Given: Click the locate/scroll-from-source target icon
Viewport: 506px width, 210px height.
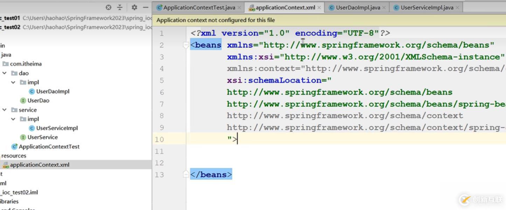Looking at the screenshot, I should click(x=109, y=7).
